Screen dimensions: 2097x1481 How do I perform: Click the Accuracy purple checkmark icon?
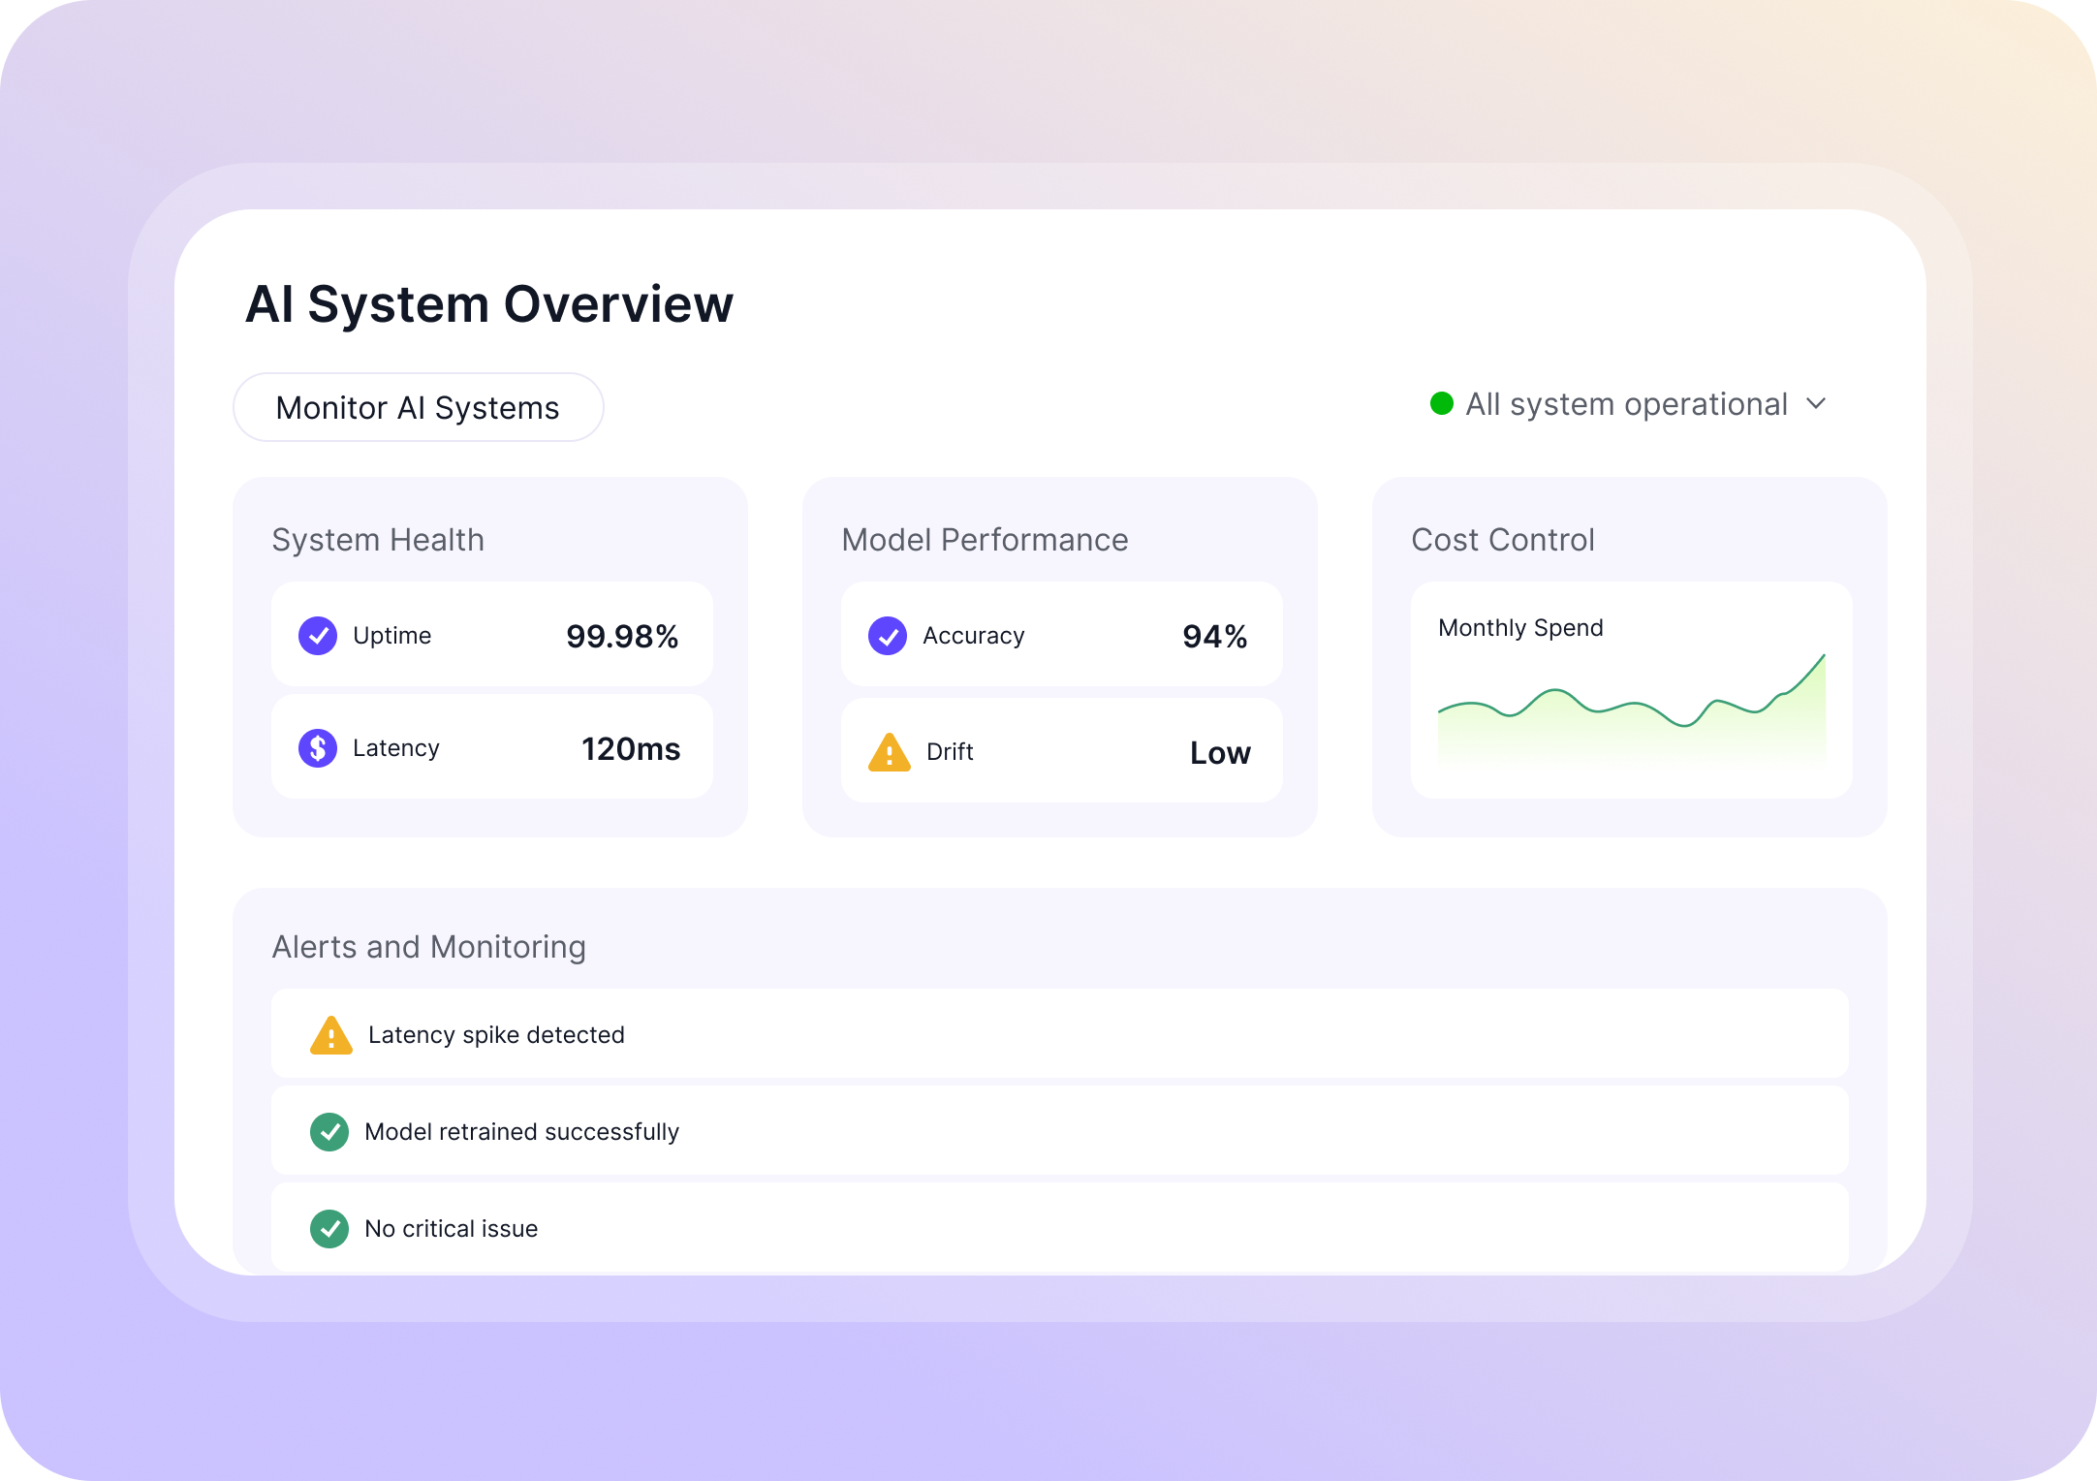[888, 636]
